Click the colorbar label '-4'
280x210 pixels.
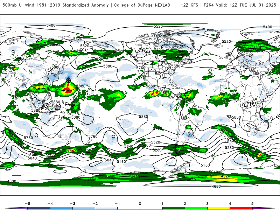[x=50, y=204]
